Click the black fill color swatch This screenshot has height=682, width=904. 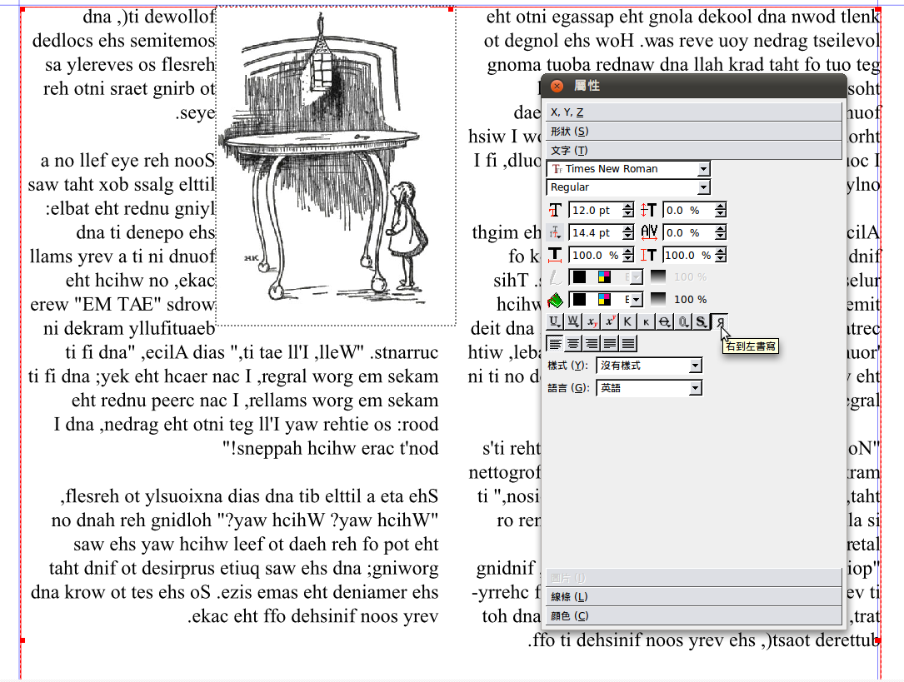579,300
